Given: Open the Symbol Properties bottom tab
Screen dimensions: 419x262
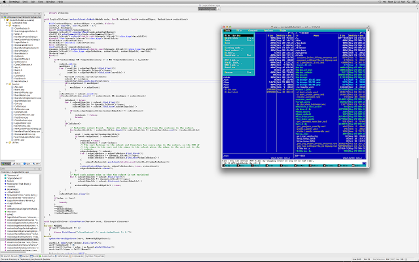Looking at the screenshot, I should tap(94, 256).
